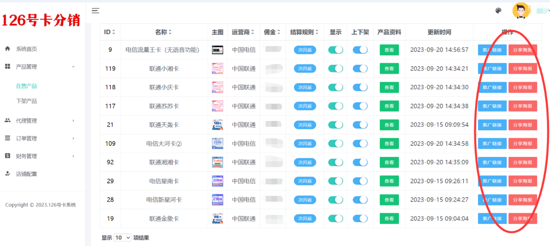Click update time 2023-09-20 14:56:57
Screen dimensions: 550x246
pyautogui.click(x=439, y=50)
